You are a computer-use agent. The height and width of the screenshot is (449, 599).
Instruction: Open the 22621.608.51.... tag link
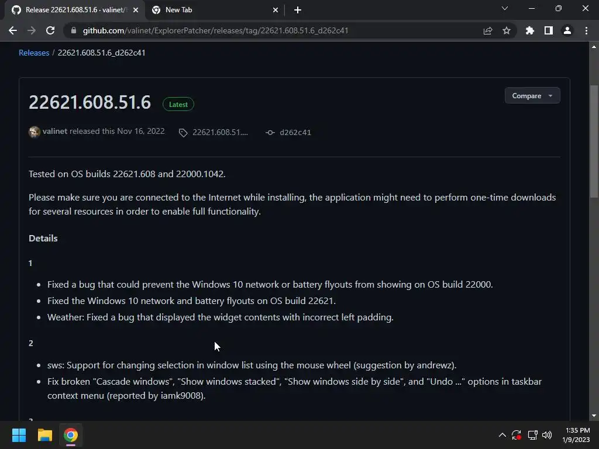[220, 132]
